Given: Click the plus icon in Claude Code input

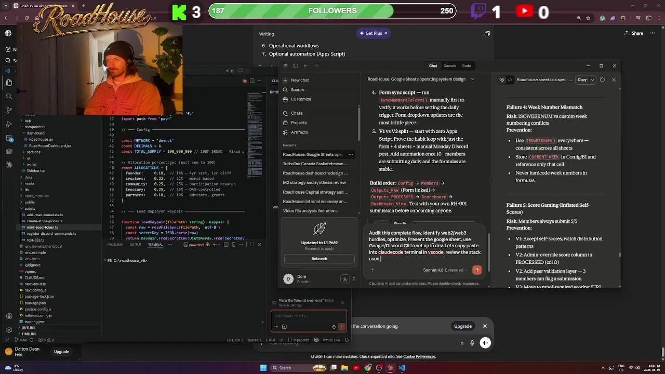Looking at the screenshot, I should tap(276, 327).
